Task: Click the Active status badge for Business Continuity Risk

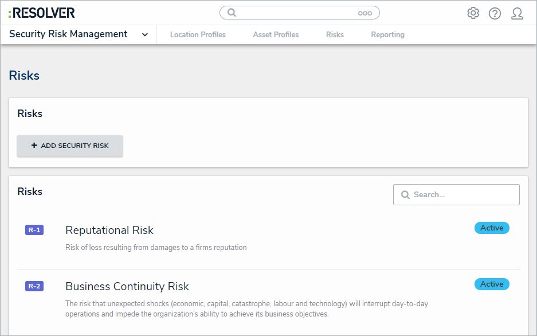Action: [492, 284]
